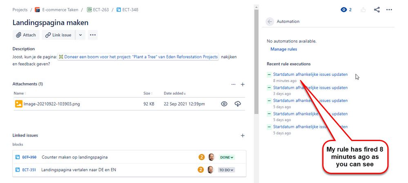Click ECT-350 issue type icon
The height and width of the screenshot is (183, 408).
point(18,157)
